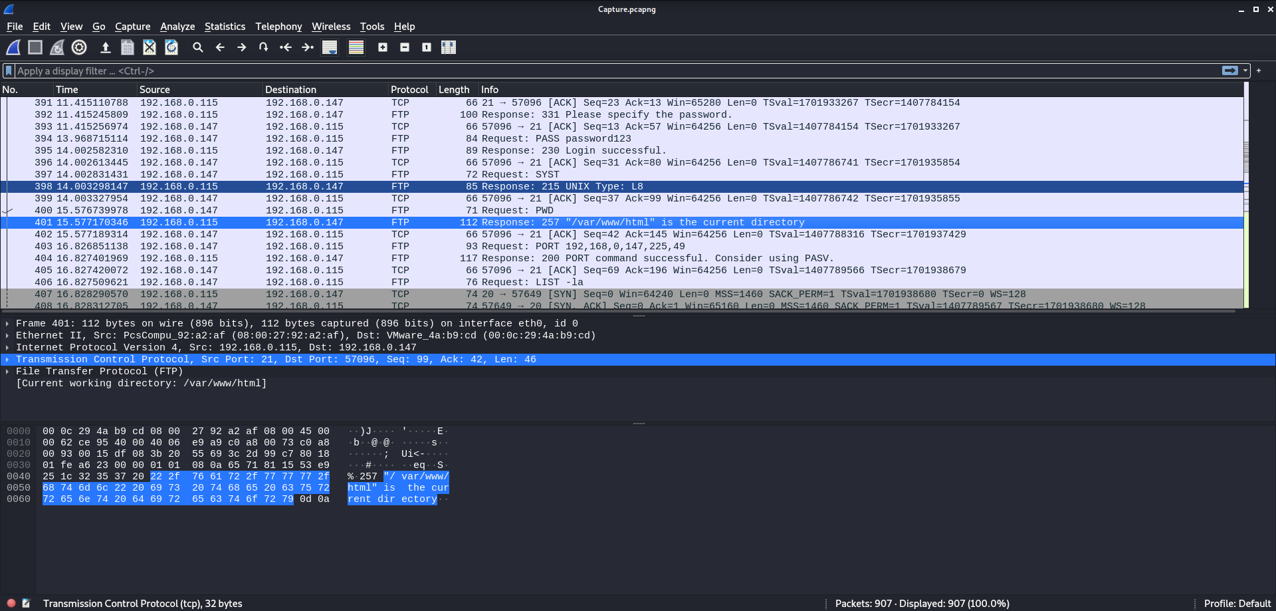
Task: Sort packets by the Length column
Action: [x=457, y=90]
